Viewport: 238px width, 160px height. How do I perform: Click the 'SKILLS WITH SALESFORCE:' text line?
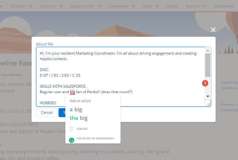63,86
